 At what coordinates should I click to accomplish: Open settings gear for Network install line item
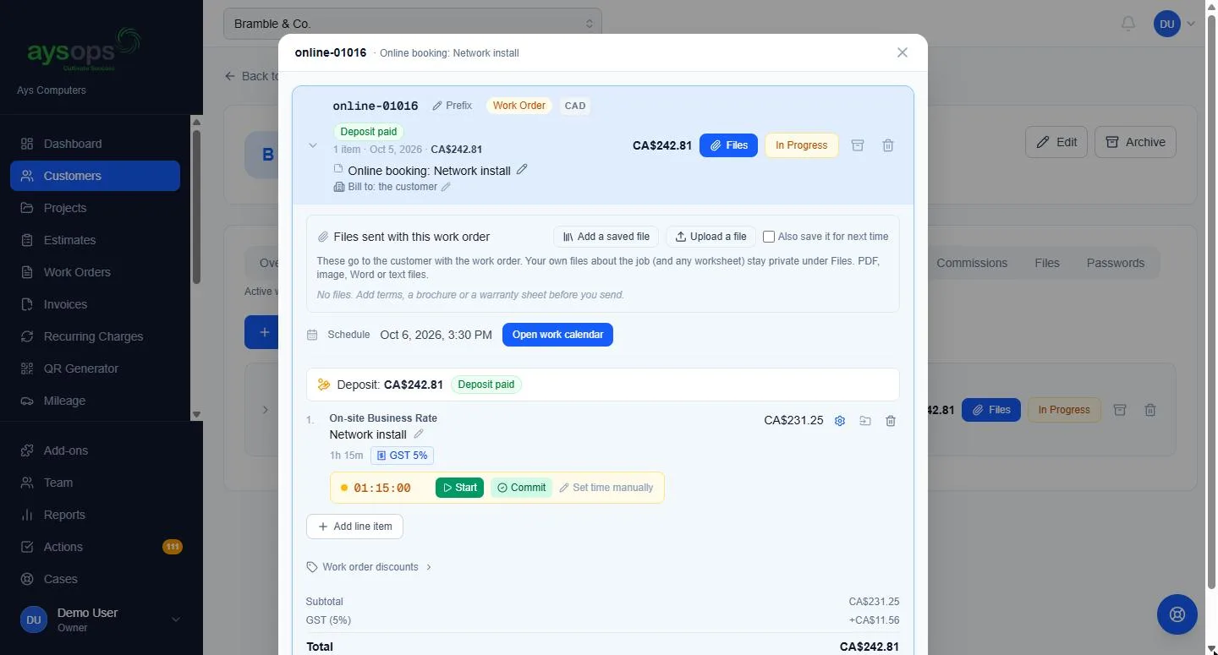click(x=840, y=421)
